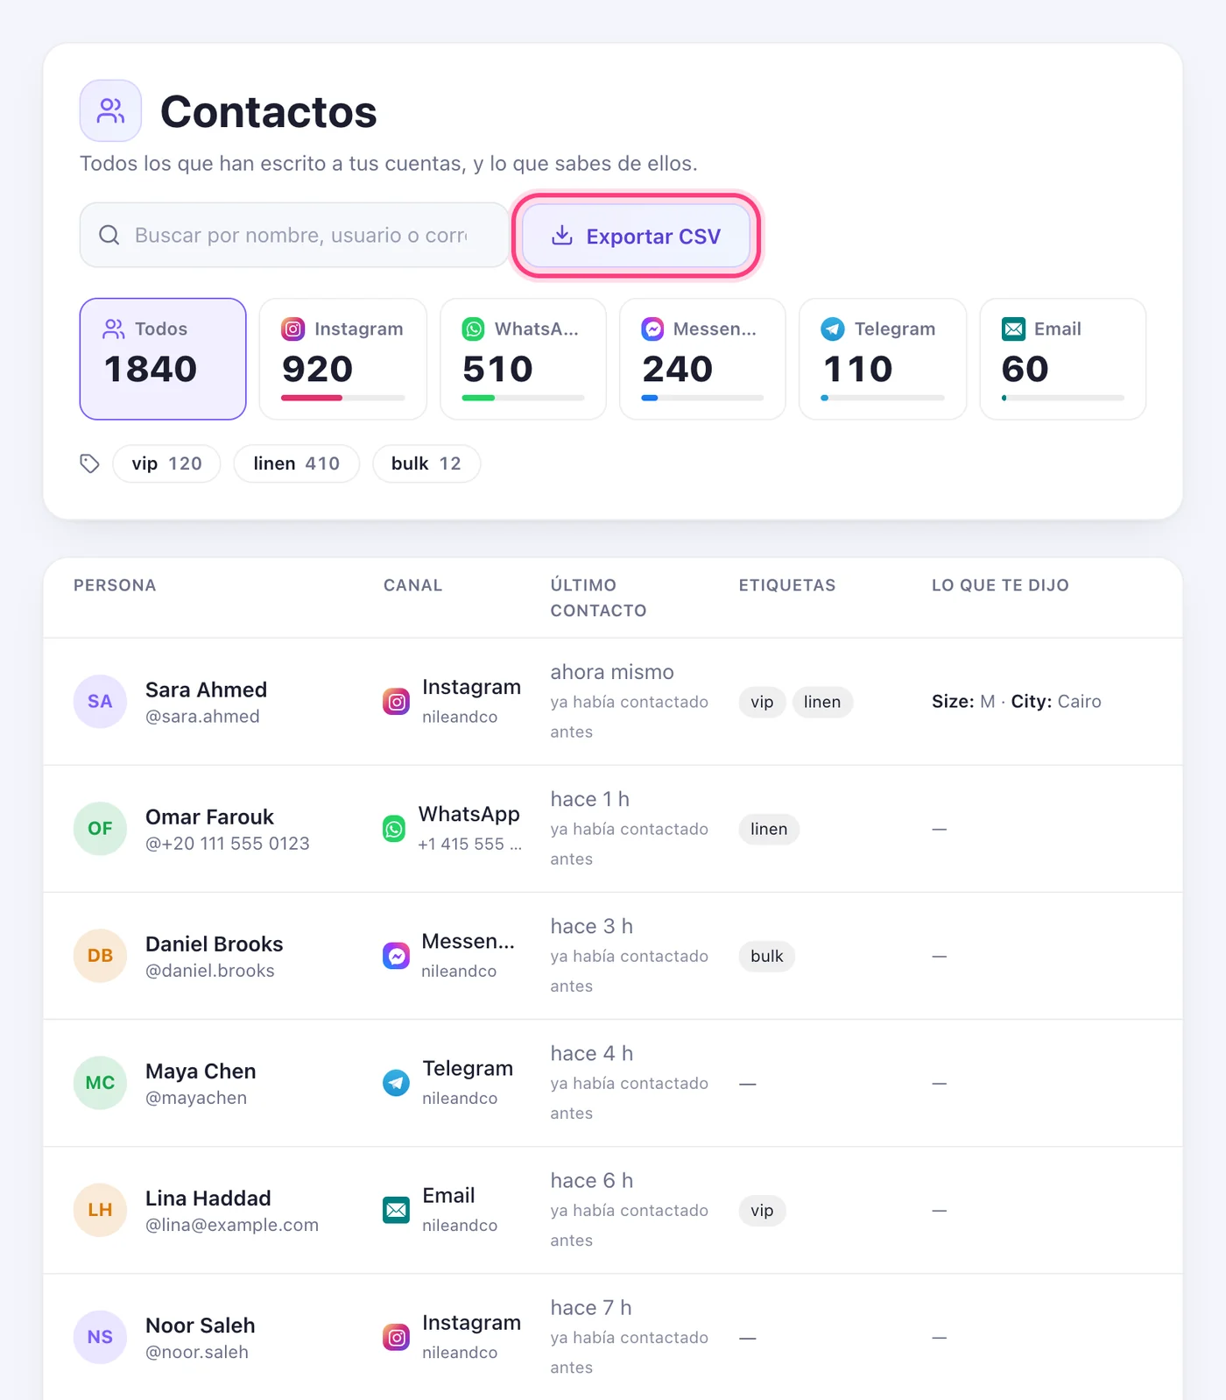Click the Contactos people icon beside the title

(x=110, y=110)
